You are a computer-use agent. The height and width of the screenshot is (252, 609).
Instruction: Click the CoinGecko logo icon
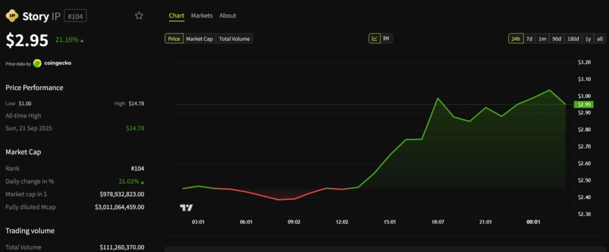point(37,63)
